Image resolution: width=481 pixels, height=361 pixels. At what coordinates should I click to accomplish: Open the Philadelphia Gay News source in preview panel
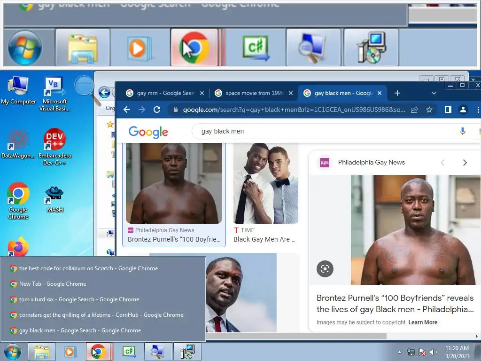[371, 162]
